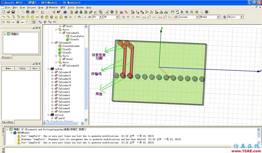The width and height of the screenshot is (262, 153).
Task: Switch to the Project tab
Action: (6, 57)
